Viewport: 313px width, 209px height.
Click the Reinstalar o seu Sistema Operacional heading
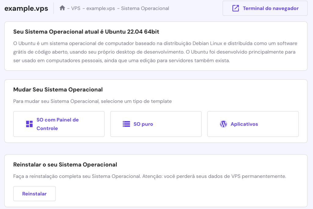[65, 164]
